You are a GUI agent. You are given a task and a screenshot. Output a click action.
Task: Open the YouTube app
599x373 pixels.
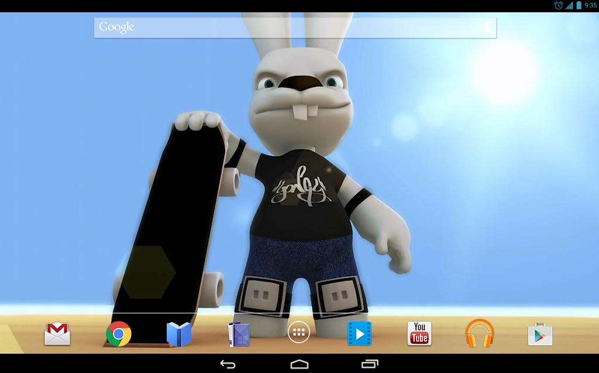[x=419, y=333]
